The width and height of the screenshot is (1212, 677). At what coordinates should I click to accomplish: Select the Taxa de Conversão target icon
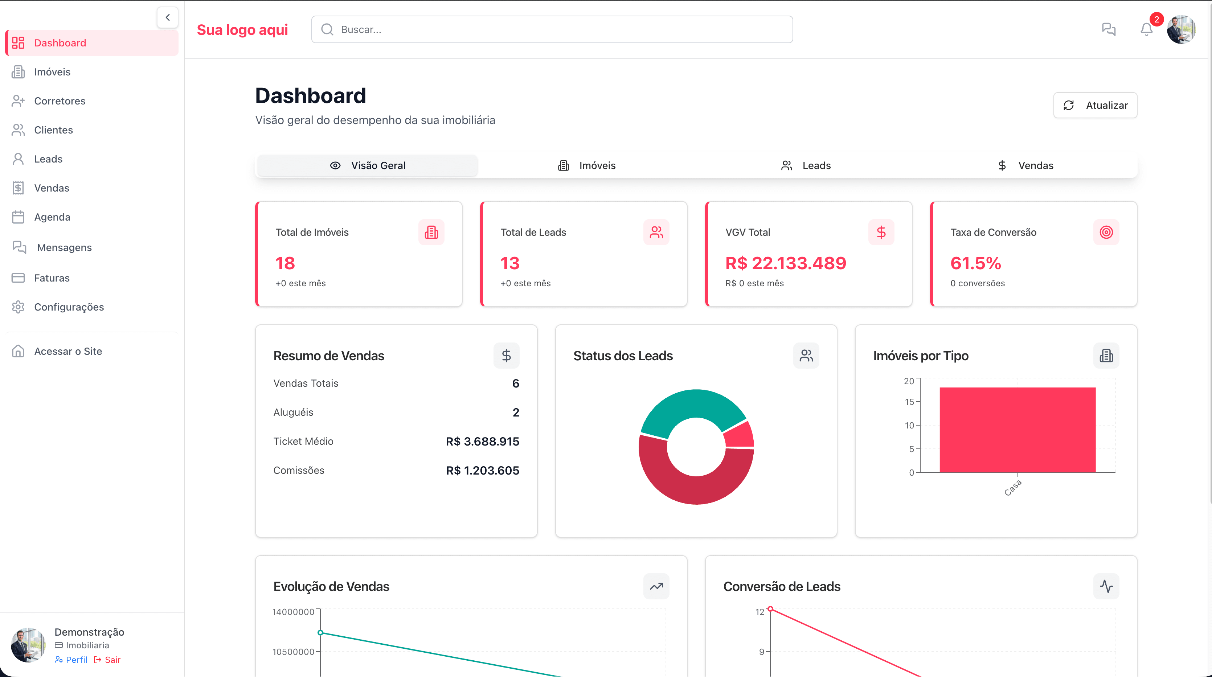[1106, 232]
